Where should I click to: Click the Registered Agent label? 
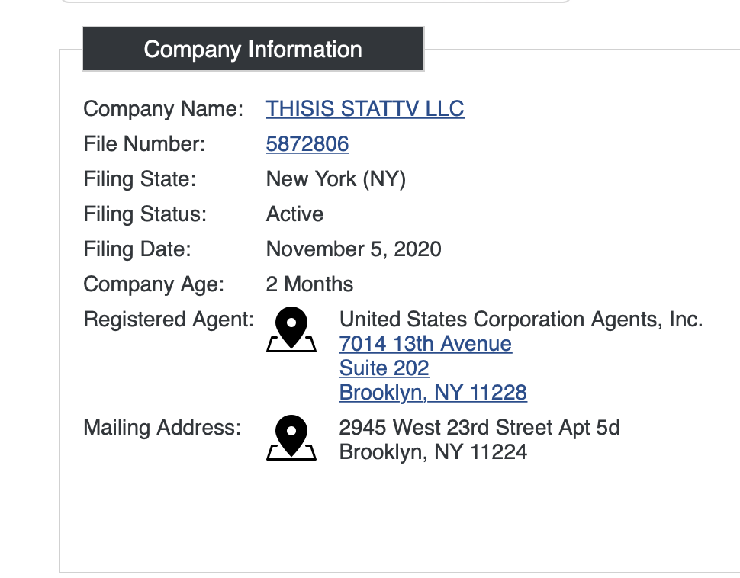[169, 320]
